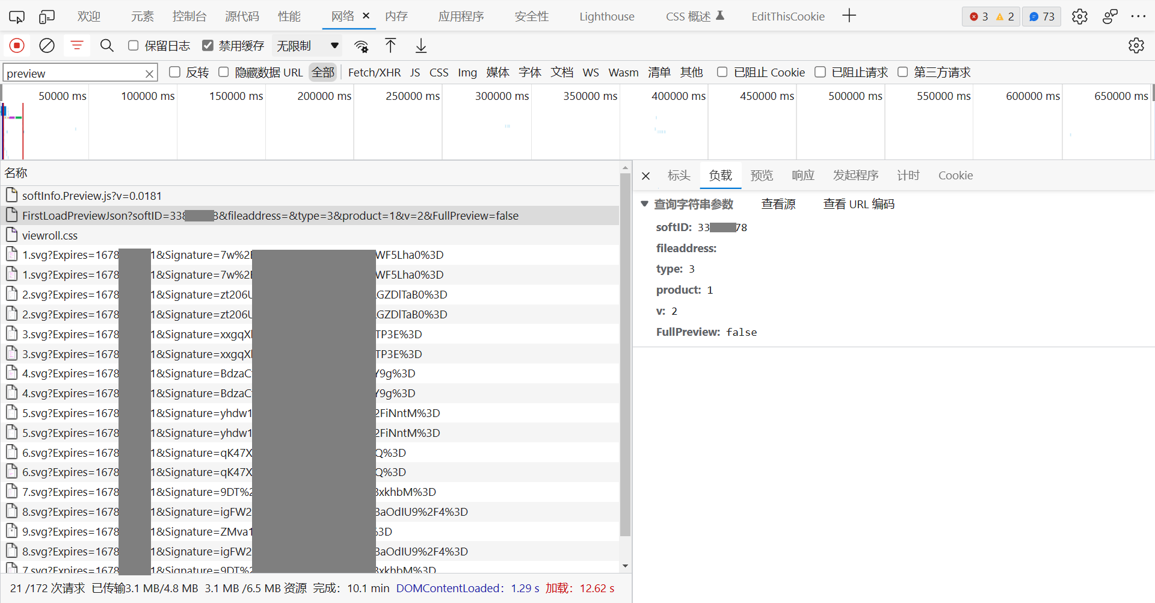Click the 查看源 link
The width and height of the screenshot is (1155, 603).
tap(778, 204)
